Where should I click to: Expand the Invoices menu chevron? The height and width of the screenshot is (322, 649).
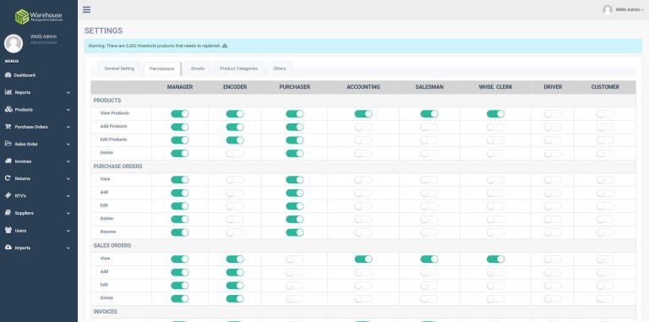[68, 161]
